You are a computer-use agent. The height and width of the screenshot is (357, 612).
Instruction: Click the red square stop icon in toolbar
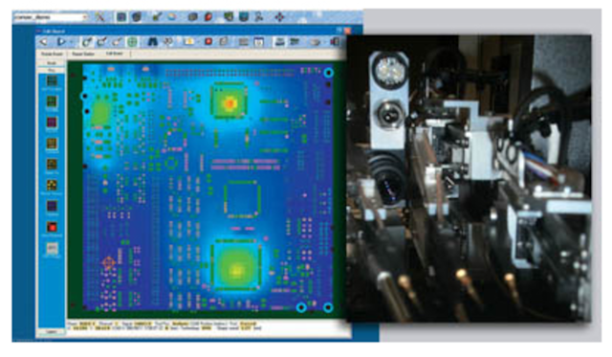(208, 41)
